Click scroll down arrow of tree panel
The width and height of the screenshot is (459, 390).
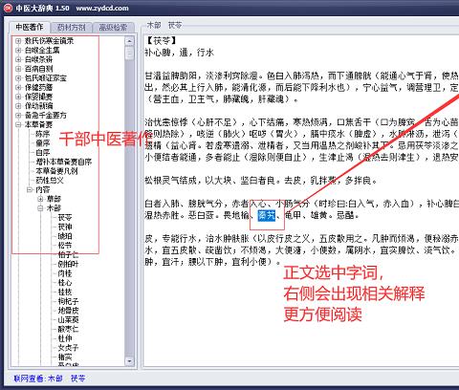pyautogui.click(x=129, y=361)
